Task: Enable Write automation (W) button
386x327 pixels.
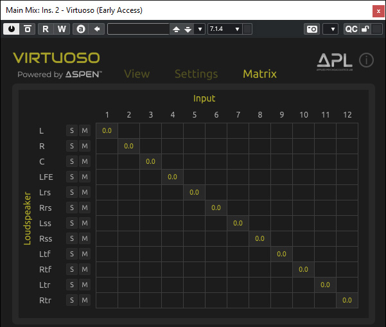Action: (x=62, y=29)
